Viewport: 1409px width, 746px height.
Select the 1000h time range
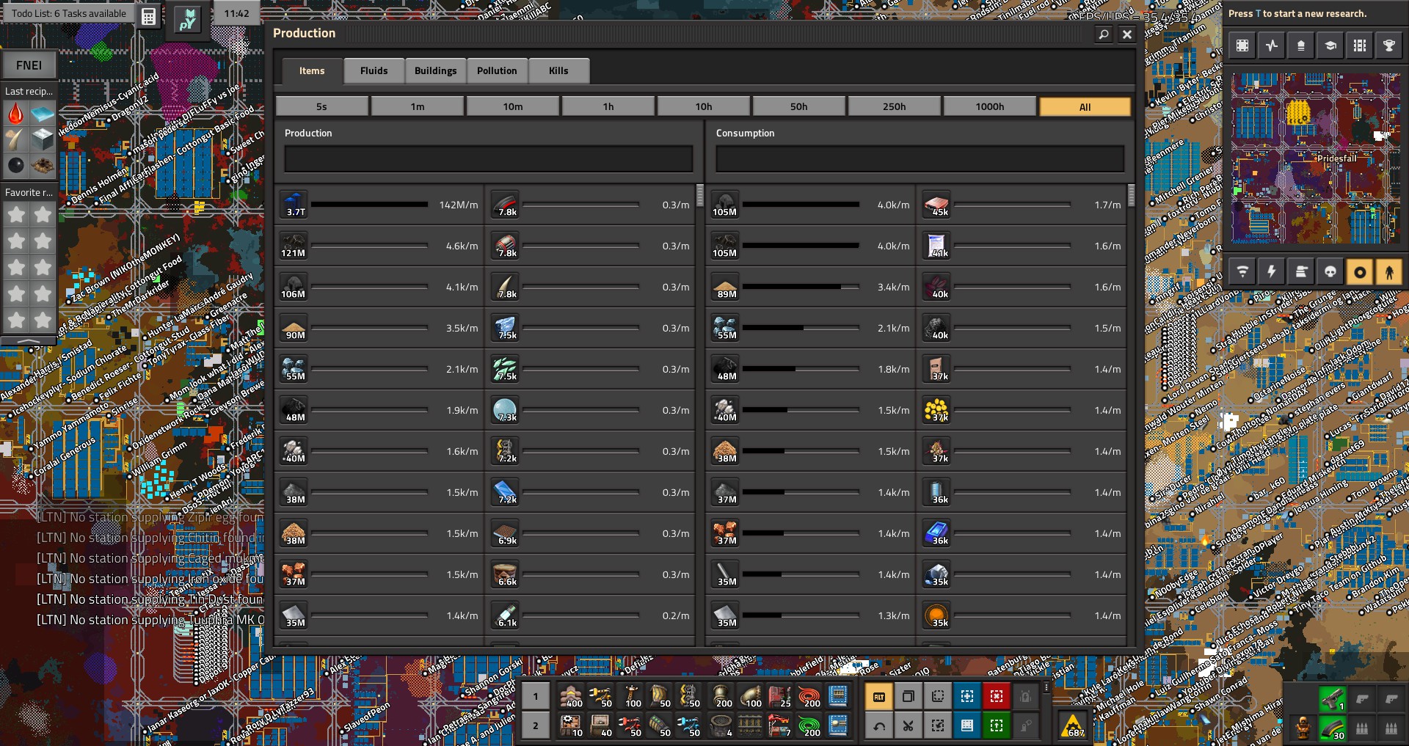tap(990, 106)
